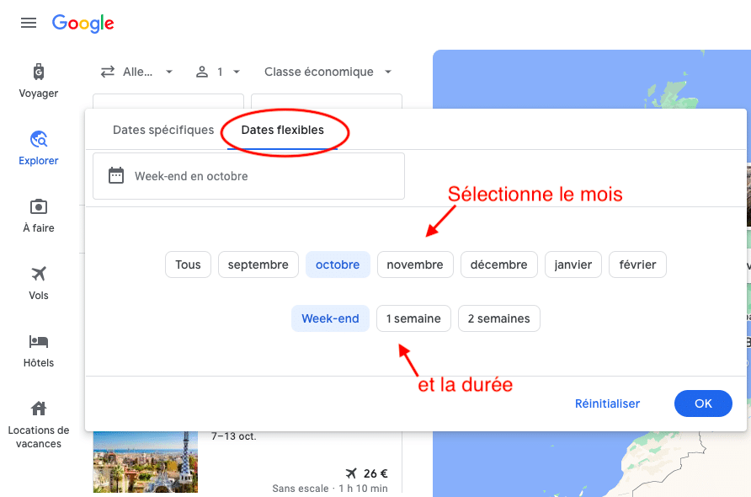Go to Vols airplane icon
This screenshot has width=751, height=497.
click(x=39, y=275)
